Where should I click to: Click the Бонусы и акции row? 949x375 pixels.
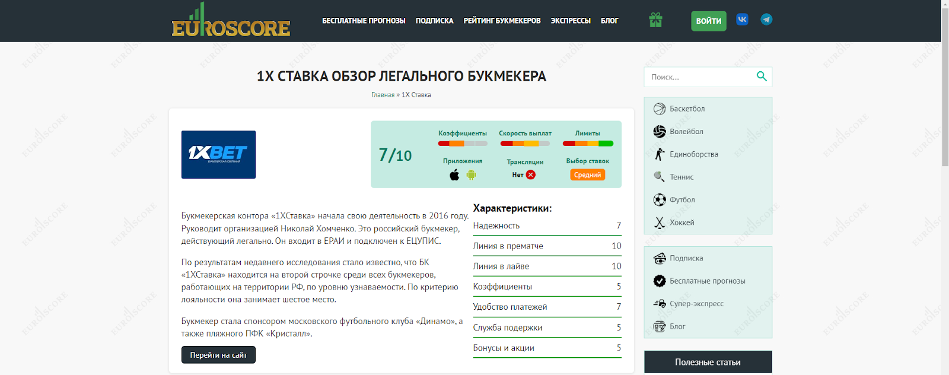[547, 348]
